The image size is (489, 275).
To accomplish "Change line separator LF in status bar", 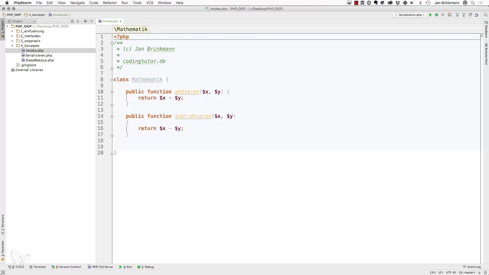I will (x=441, y=272).
